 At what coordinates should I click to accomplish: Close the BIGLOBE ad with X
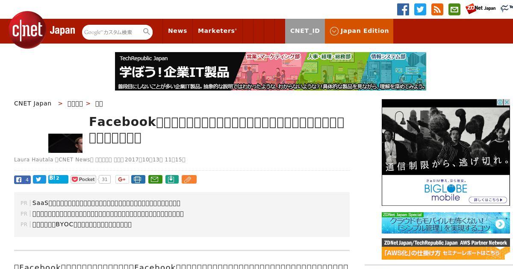[x=507, y=102]
